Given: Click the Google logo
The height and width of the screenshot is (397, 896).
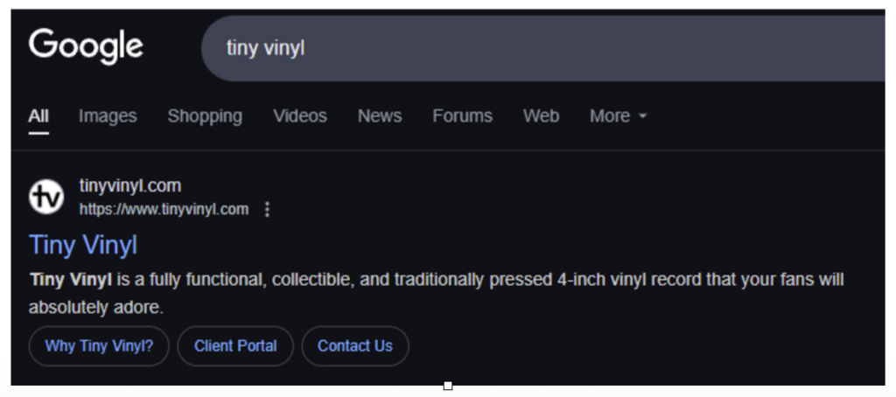Looking at the screenshot, I should tap(86, 47).
